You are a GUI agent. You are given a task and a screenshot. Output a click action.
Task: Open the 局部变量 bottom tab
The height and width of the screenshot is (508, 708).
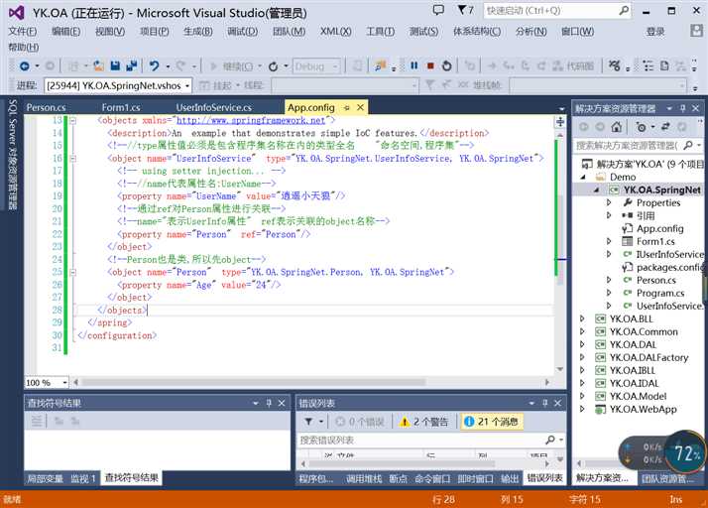(45, 478)
